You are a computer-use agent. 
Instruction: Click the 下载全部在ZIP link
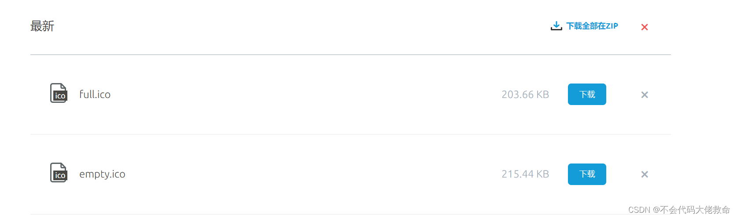pyautogui.click(x=592, y=26)
